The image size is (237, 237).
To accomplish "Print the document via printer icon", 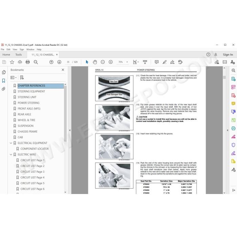I will click(x=28, y=62).
